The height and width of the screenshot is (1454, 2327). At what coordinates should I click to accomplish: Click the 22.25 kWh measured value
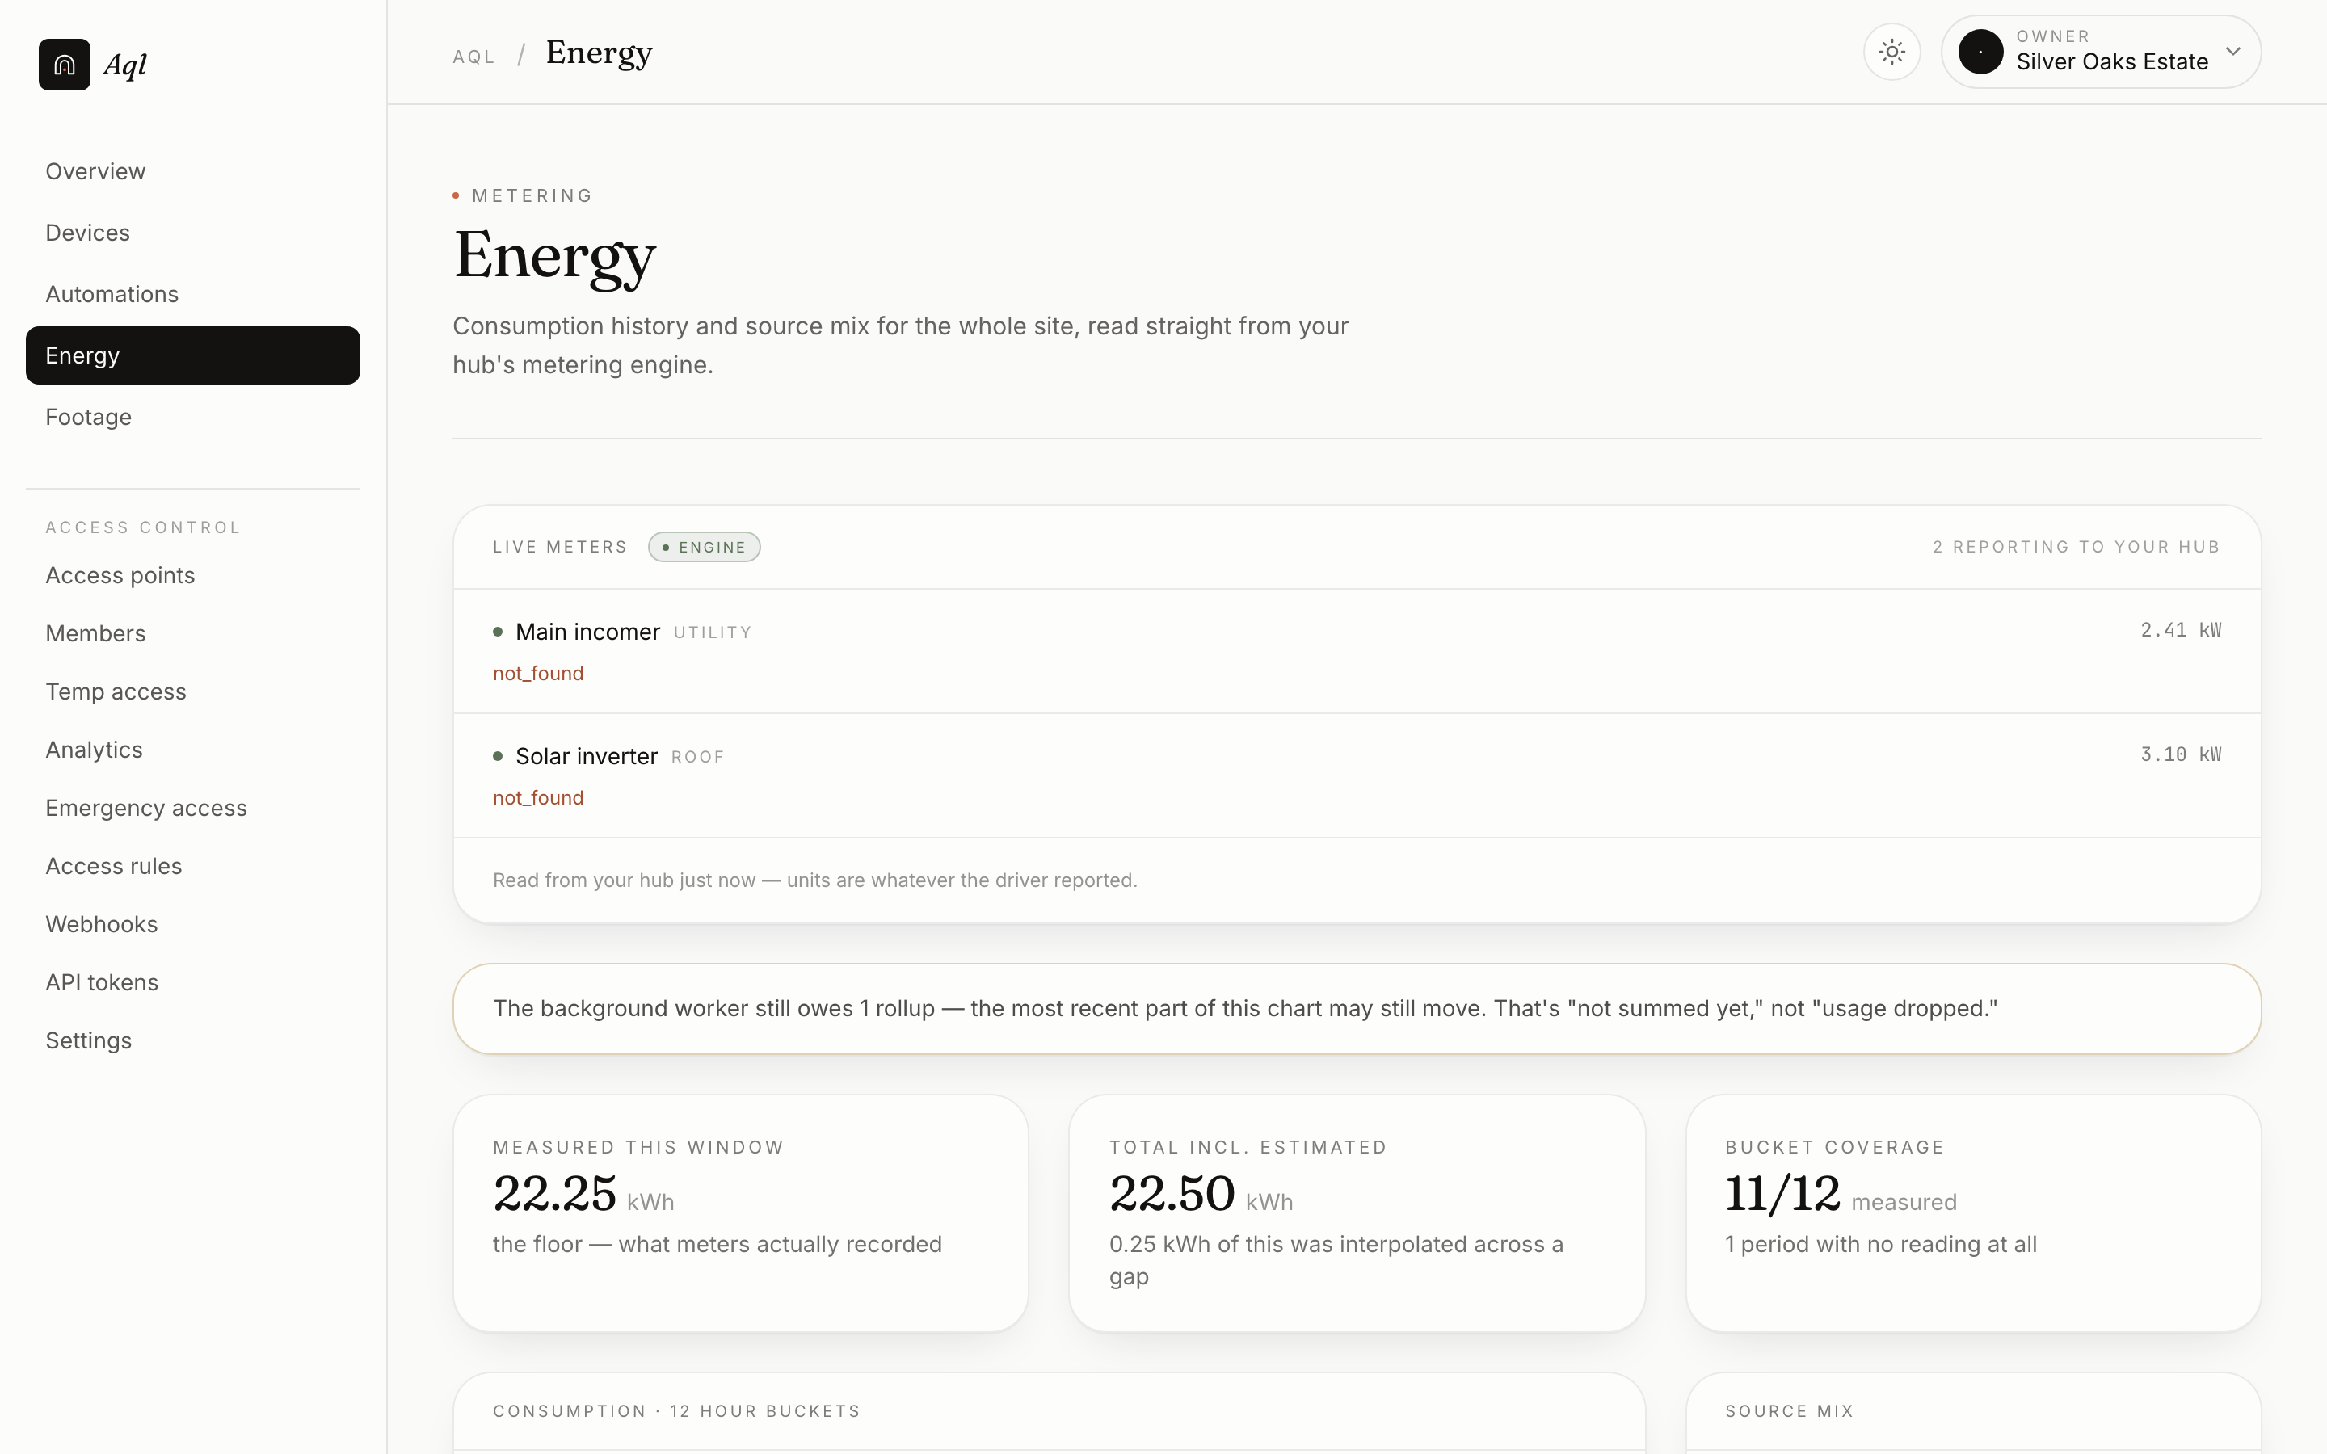pos(583,1195)
